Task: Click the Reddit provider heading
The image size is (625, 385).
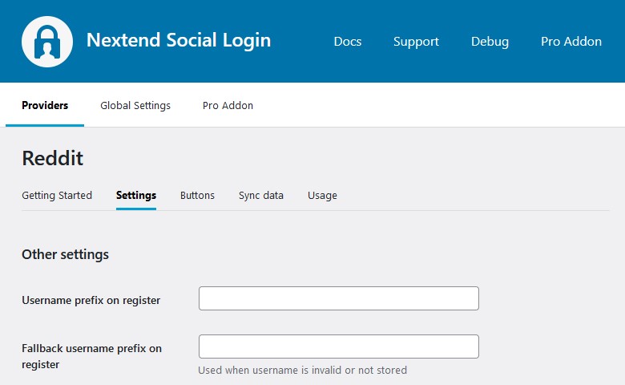Action: point(52,158)
